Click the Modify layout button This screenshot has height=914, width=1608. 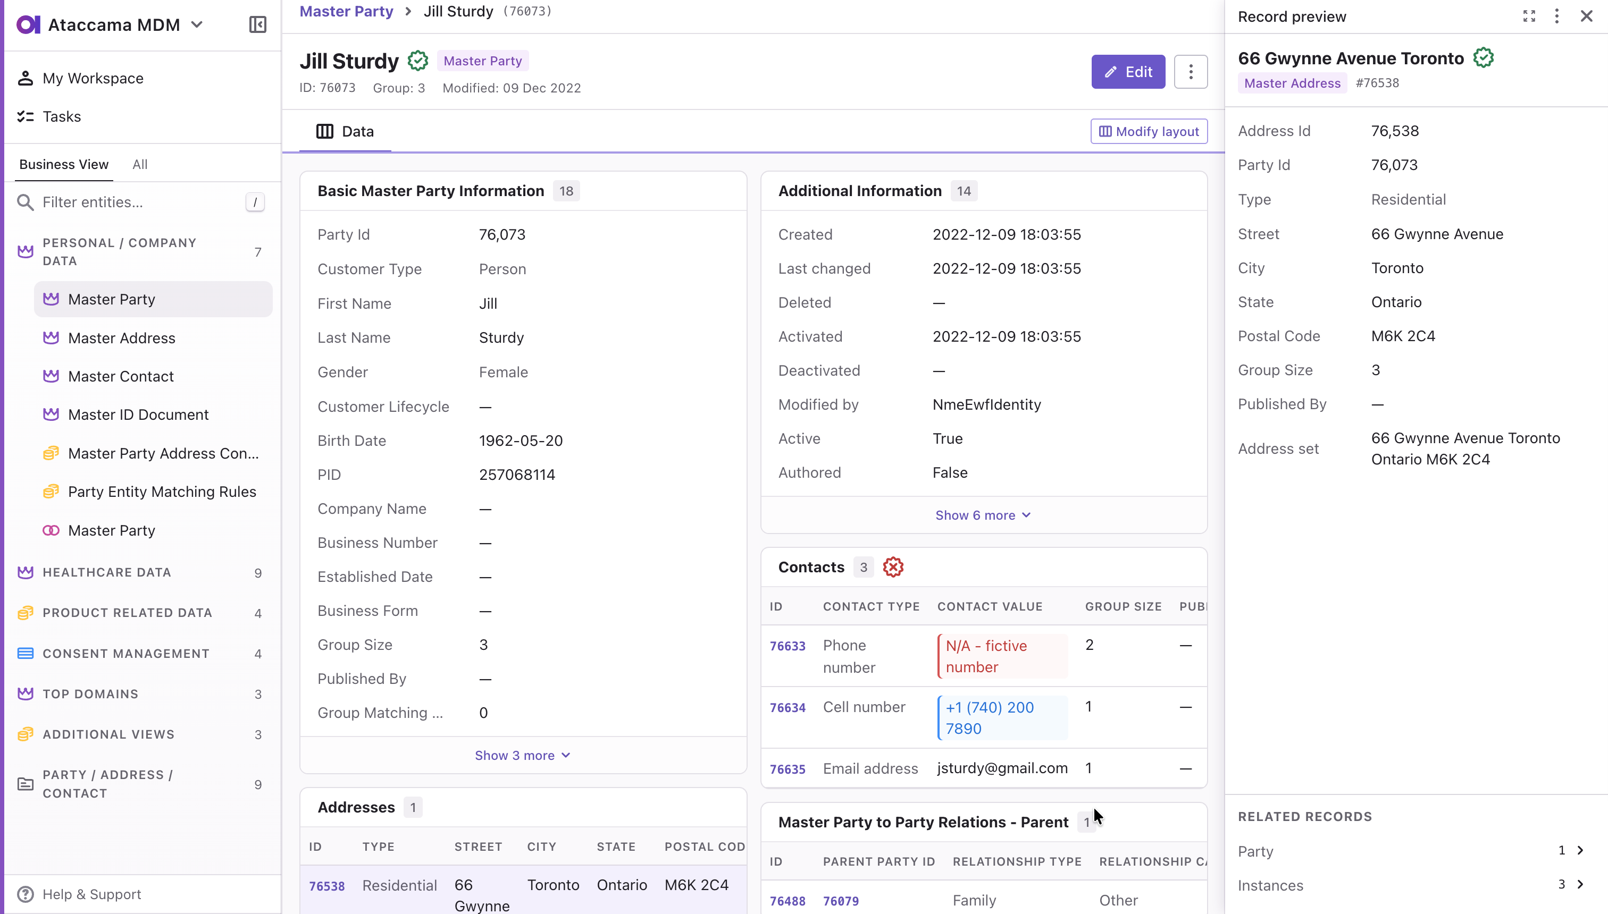coord(1149,131)
